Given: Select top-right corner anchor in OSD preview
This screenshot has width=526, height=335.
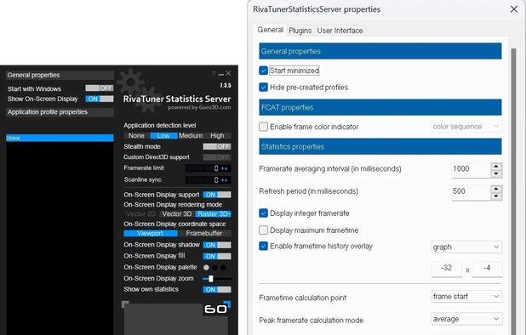Looking at the screenshot, I should 227,304.
